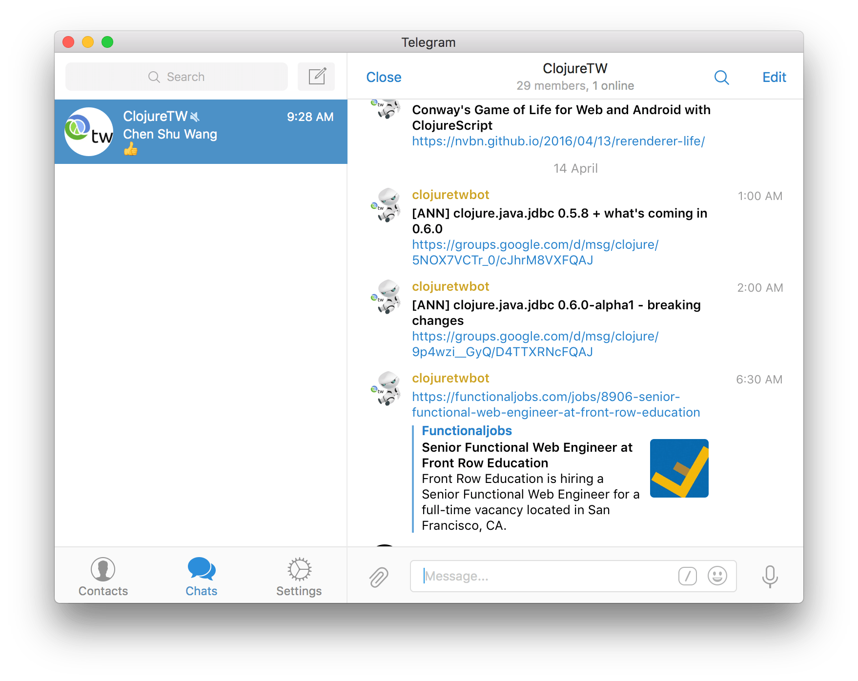Click clojuretwbot avatar on 2:00 AM message
858x681 pixels.
386,297
